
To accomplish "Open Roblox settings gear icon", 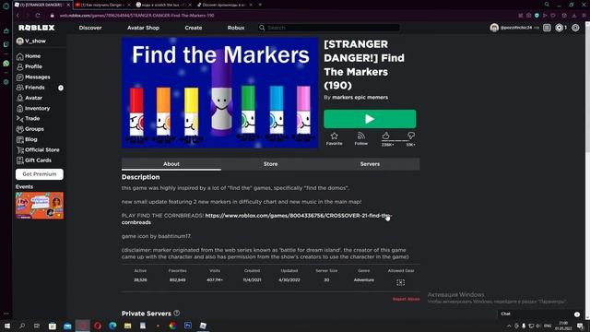I will click(x=575, y=28).
